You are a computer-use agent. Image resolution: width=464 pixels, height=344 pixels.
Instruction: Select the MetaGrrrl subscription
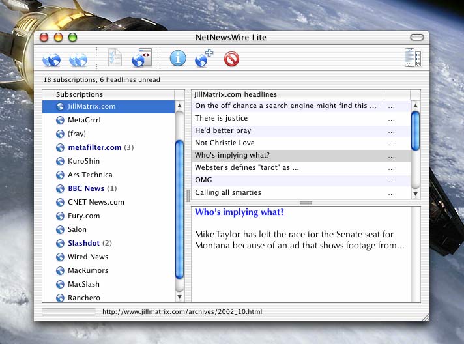[x=109, y=120]
